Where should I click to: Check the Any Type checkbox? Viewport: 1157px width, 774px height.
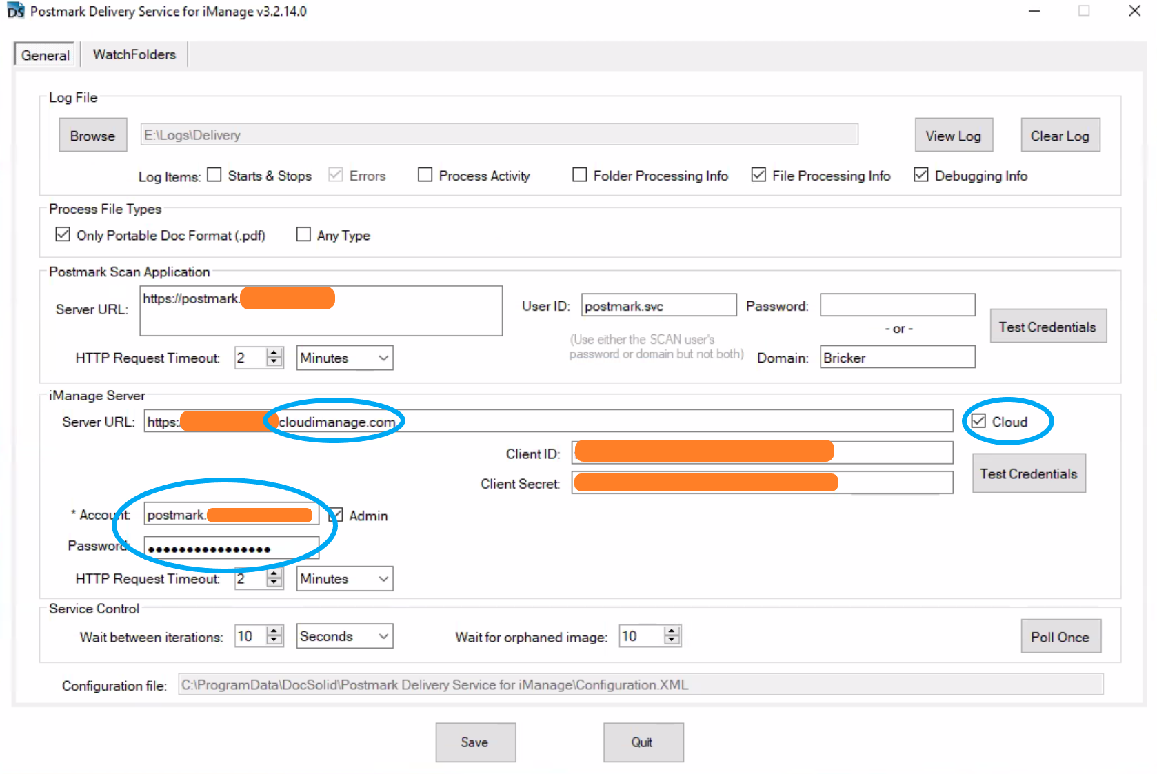tap(303, 234)
